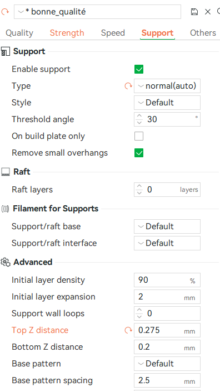Click the X icon next to the save icon
This screenshot has width=220, height=391.
(x=208, y=12)
